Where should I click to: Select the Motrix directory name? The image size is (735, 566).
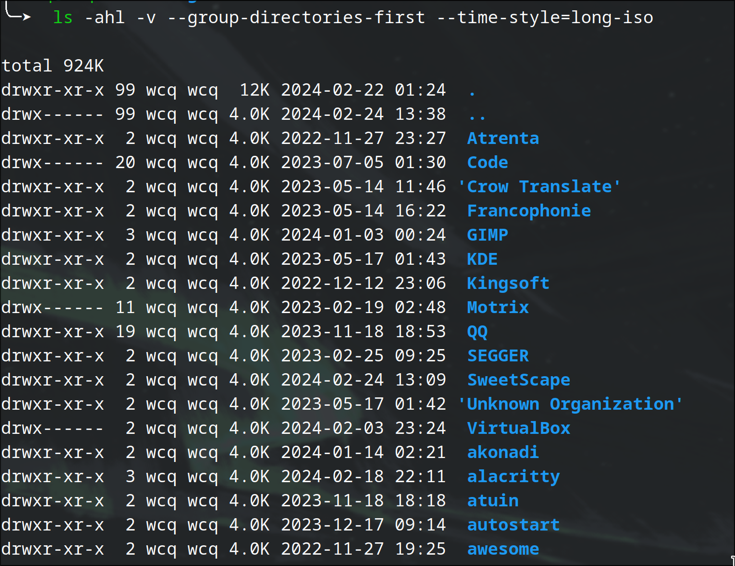pos(498,307)
